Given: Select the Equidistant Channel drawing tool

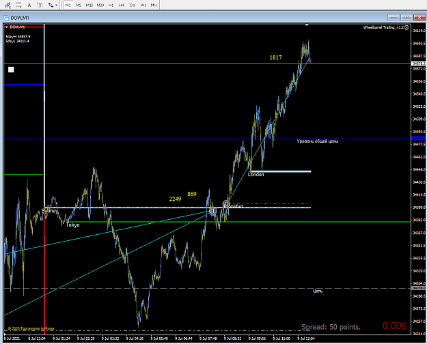Looking at the screenshot, I should 8,5.
